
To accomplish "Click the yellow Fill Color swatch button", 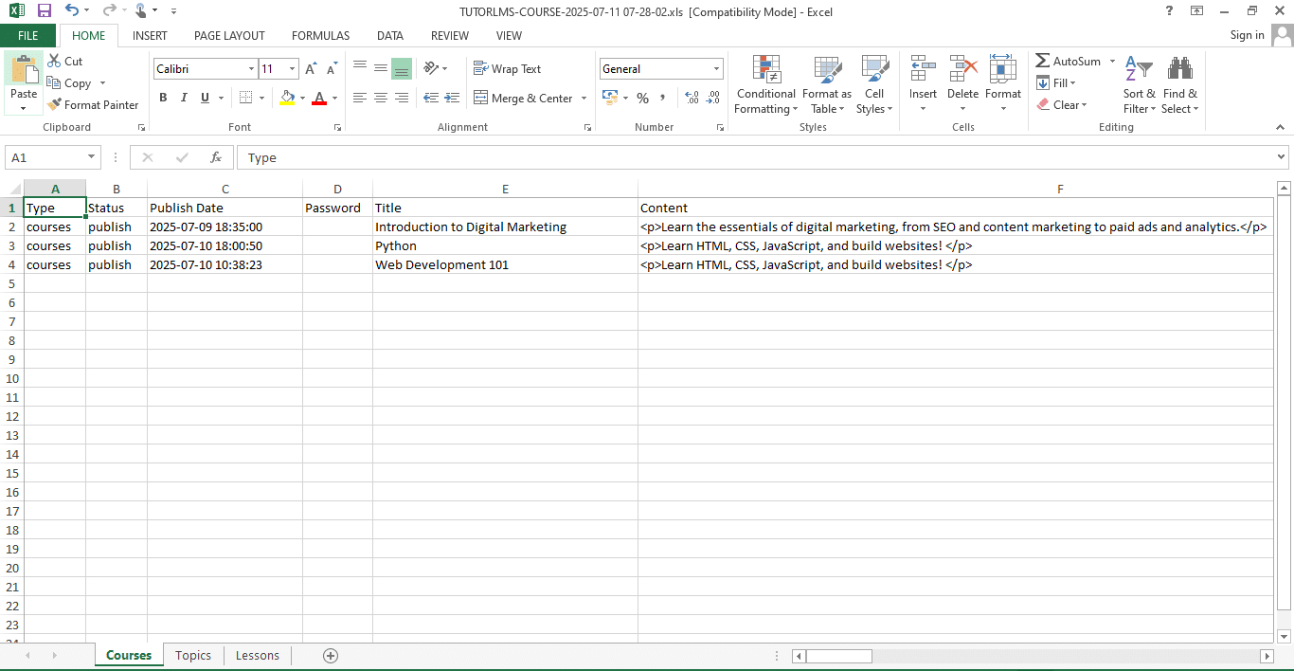I will pos(288,98).
